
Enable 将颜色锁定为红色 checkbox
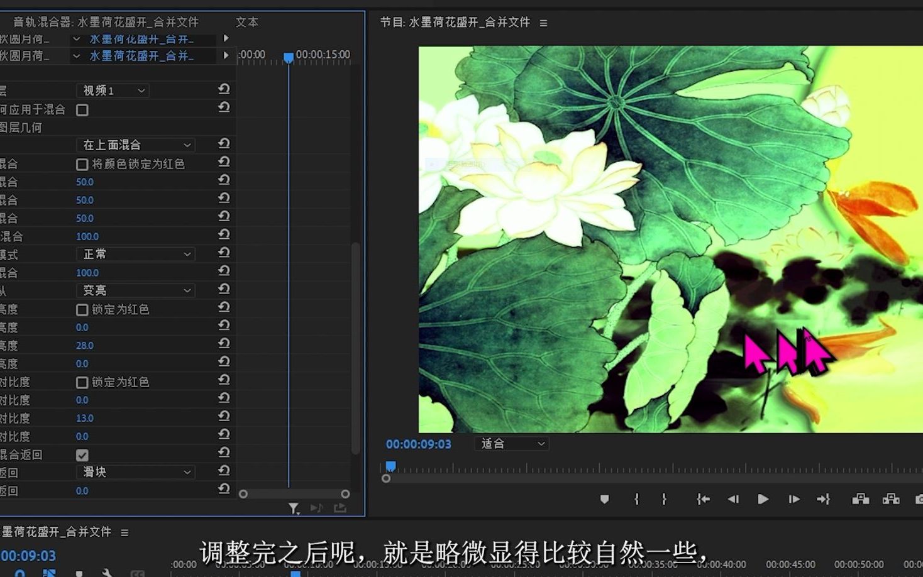[82, 165]
